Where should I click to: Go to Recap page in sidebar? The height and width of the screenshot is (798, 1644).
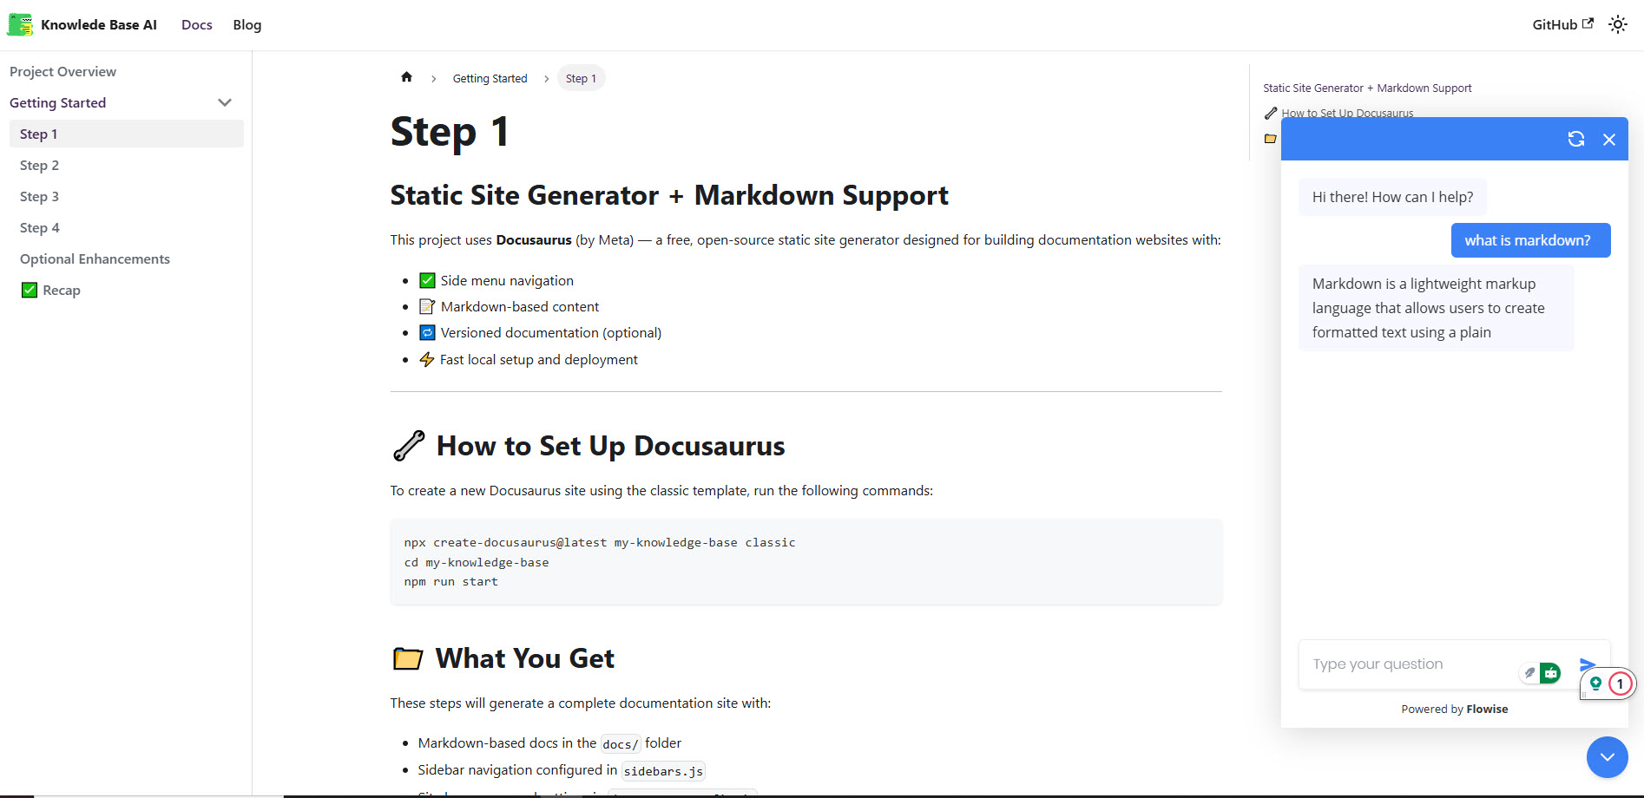point(61,290)
